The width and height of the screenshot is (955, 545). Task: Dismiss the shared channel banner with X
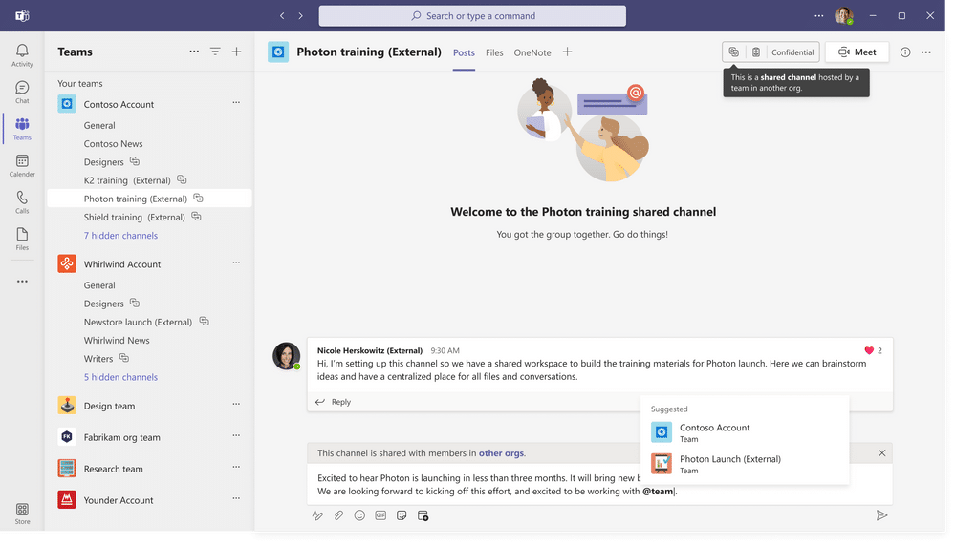[881, 453]
